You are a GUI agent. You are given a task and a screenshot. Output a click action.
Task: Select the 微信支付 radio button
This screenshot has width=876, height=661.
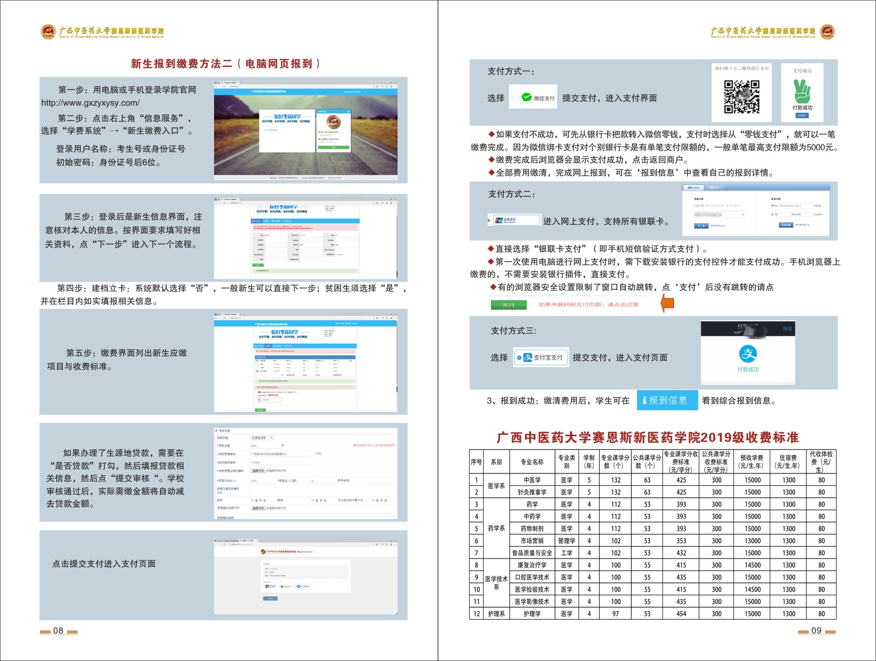[x=515, y=97]
